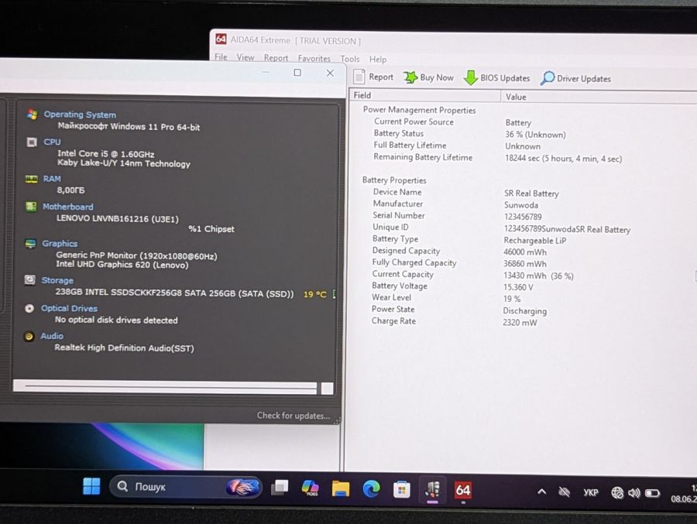This screenshot has width=697, height=524.
Task: Click the AIDA64 title bar icon
Action: pos(221,39)
